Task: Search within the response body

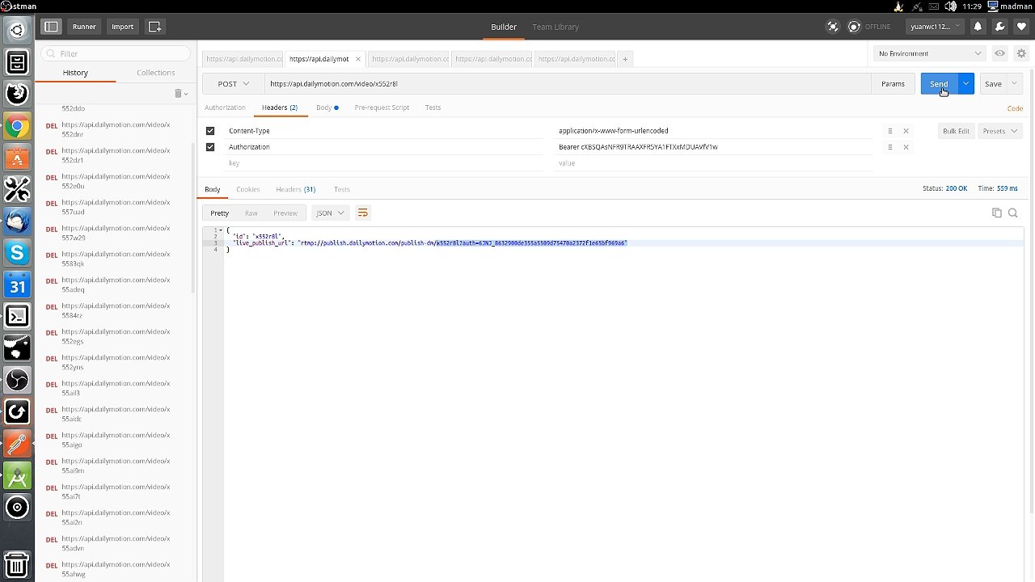Action: coord(1012,213)
